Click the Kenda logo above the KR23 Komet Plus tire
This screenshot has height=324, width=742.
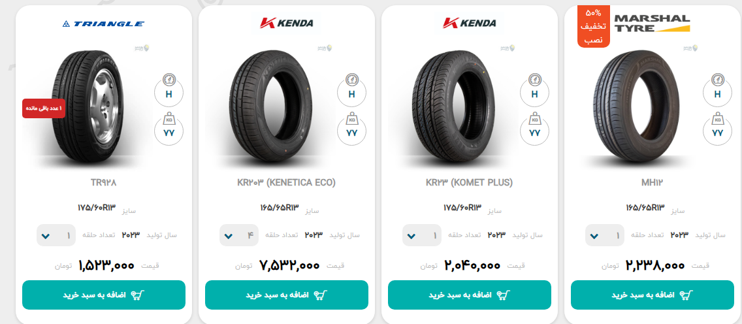click(470, 23)
